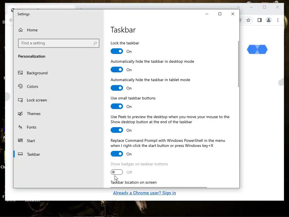Disable Use small taskbar buttons toggle
This screenshot has height=217, width=289.
point(117,106)
